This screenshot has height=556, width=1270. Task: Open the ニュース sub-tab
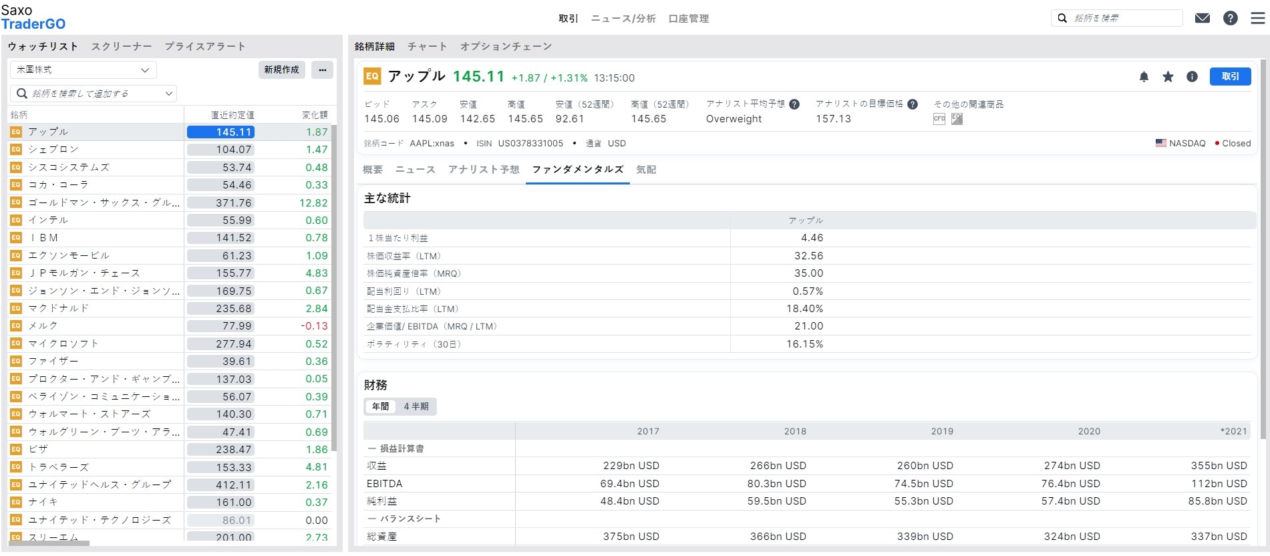[x=416, y=170]
